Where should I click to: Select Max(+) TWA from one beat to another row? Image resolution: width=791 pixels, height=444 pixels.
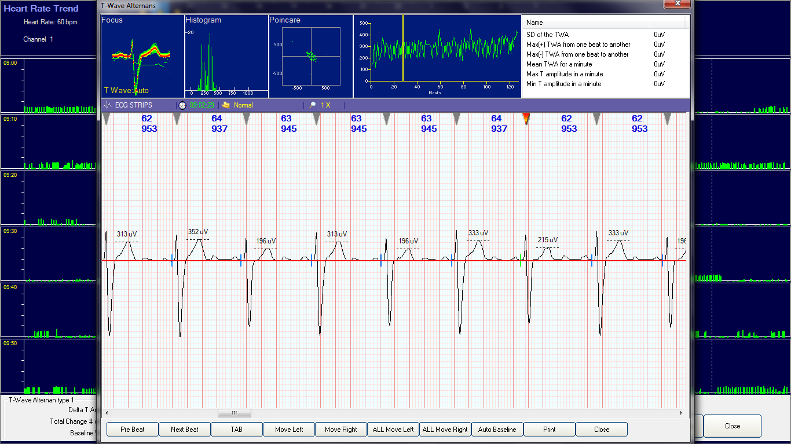click(606, 45)
